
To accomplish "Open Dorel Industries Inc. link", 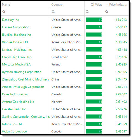I will tap(15, 94).
